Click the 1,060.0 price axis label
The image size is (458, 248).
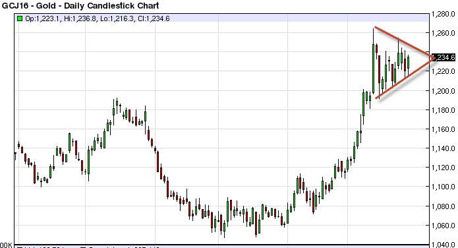tap(443, 225)
